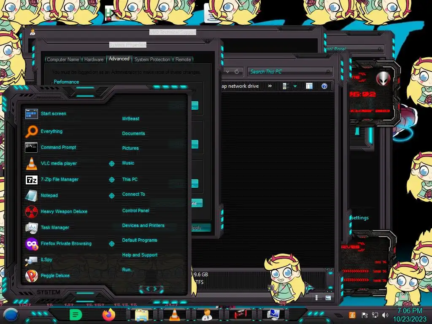Switch to the technical support person icon on taskbar

point(207,315)
